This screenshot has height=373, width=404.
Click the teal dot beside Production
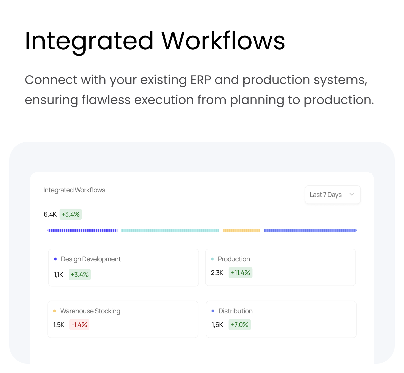coord(212,259)
